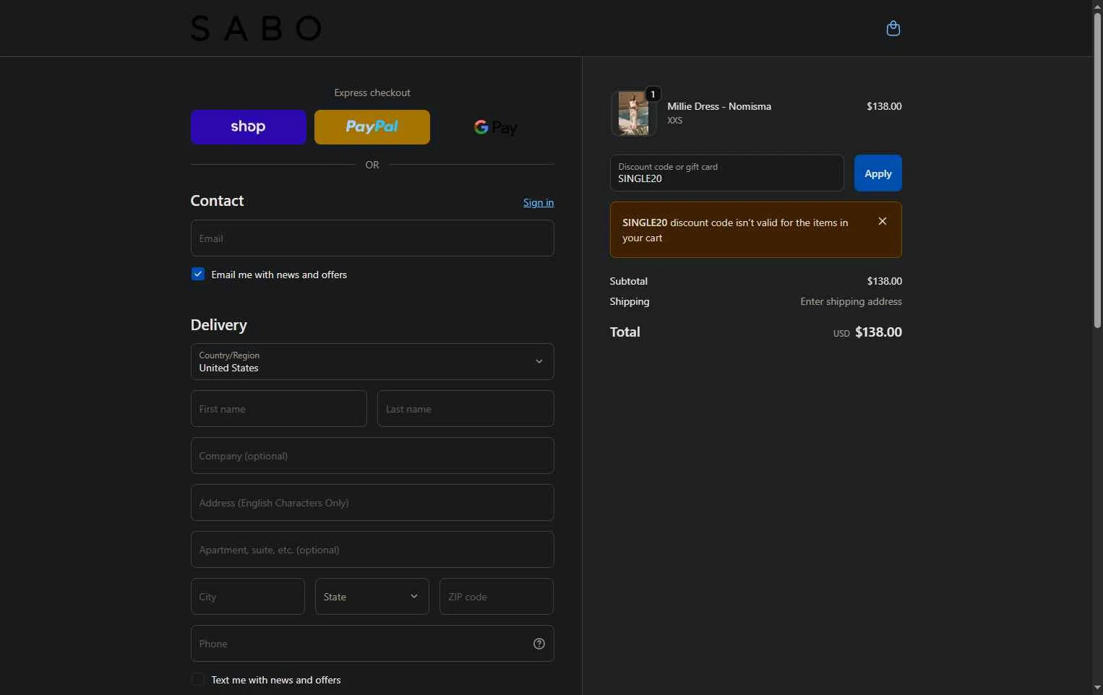Focus the Email input field
Image resolution: width=1103 pixels, height=695 pixels.
[372, 238]
